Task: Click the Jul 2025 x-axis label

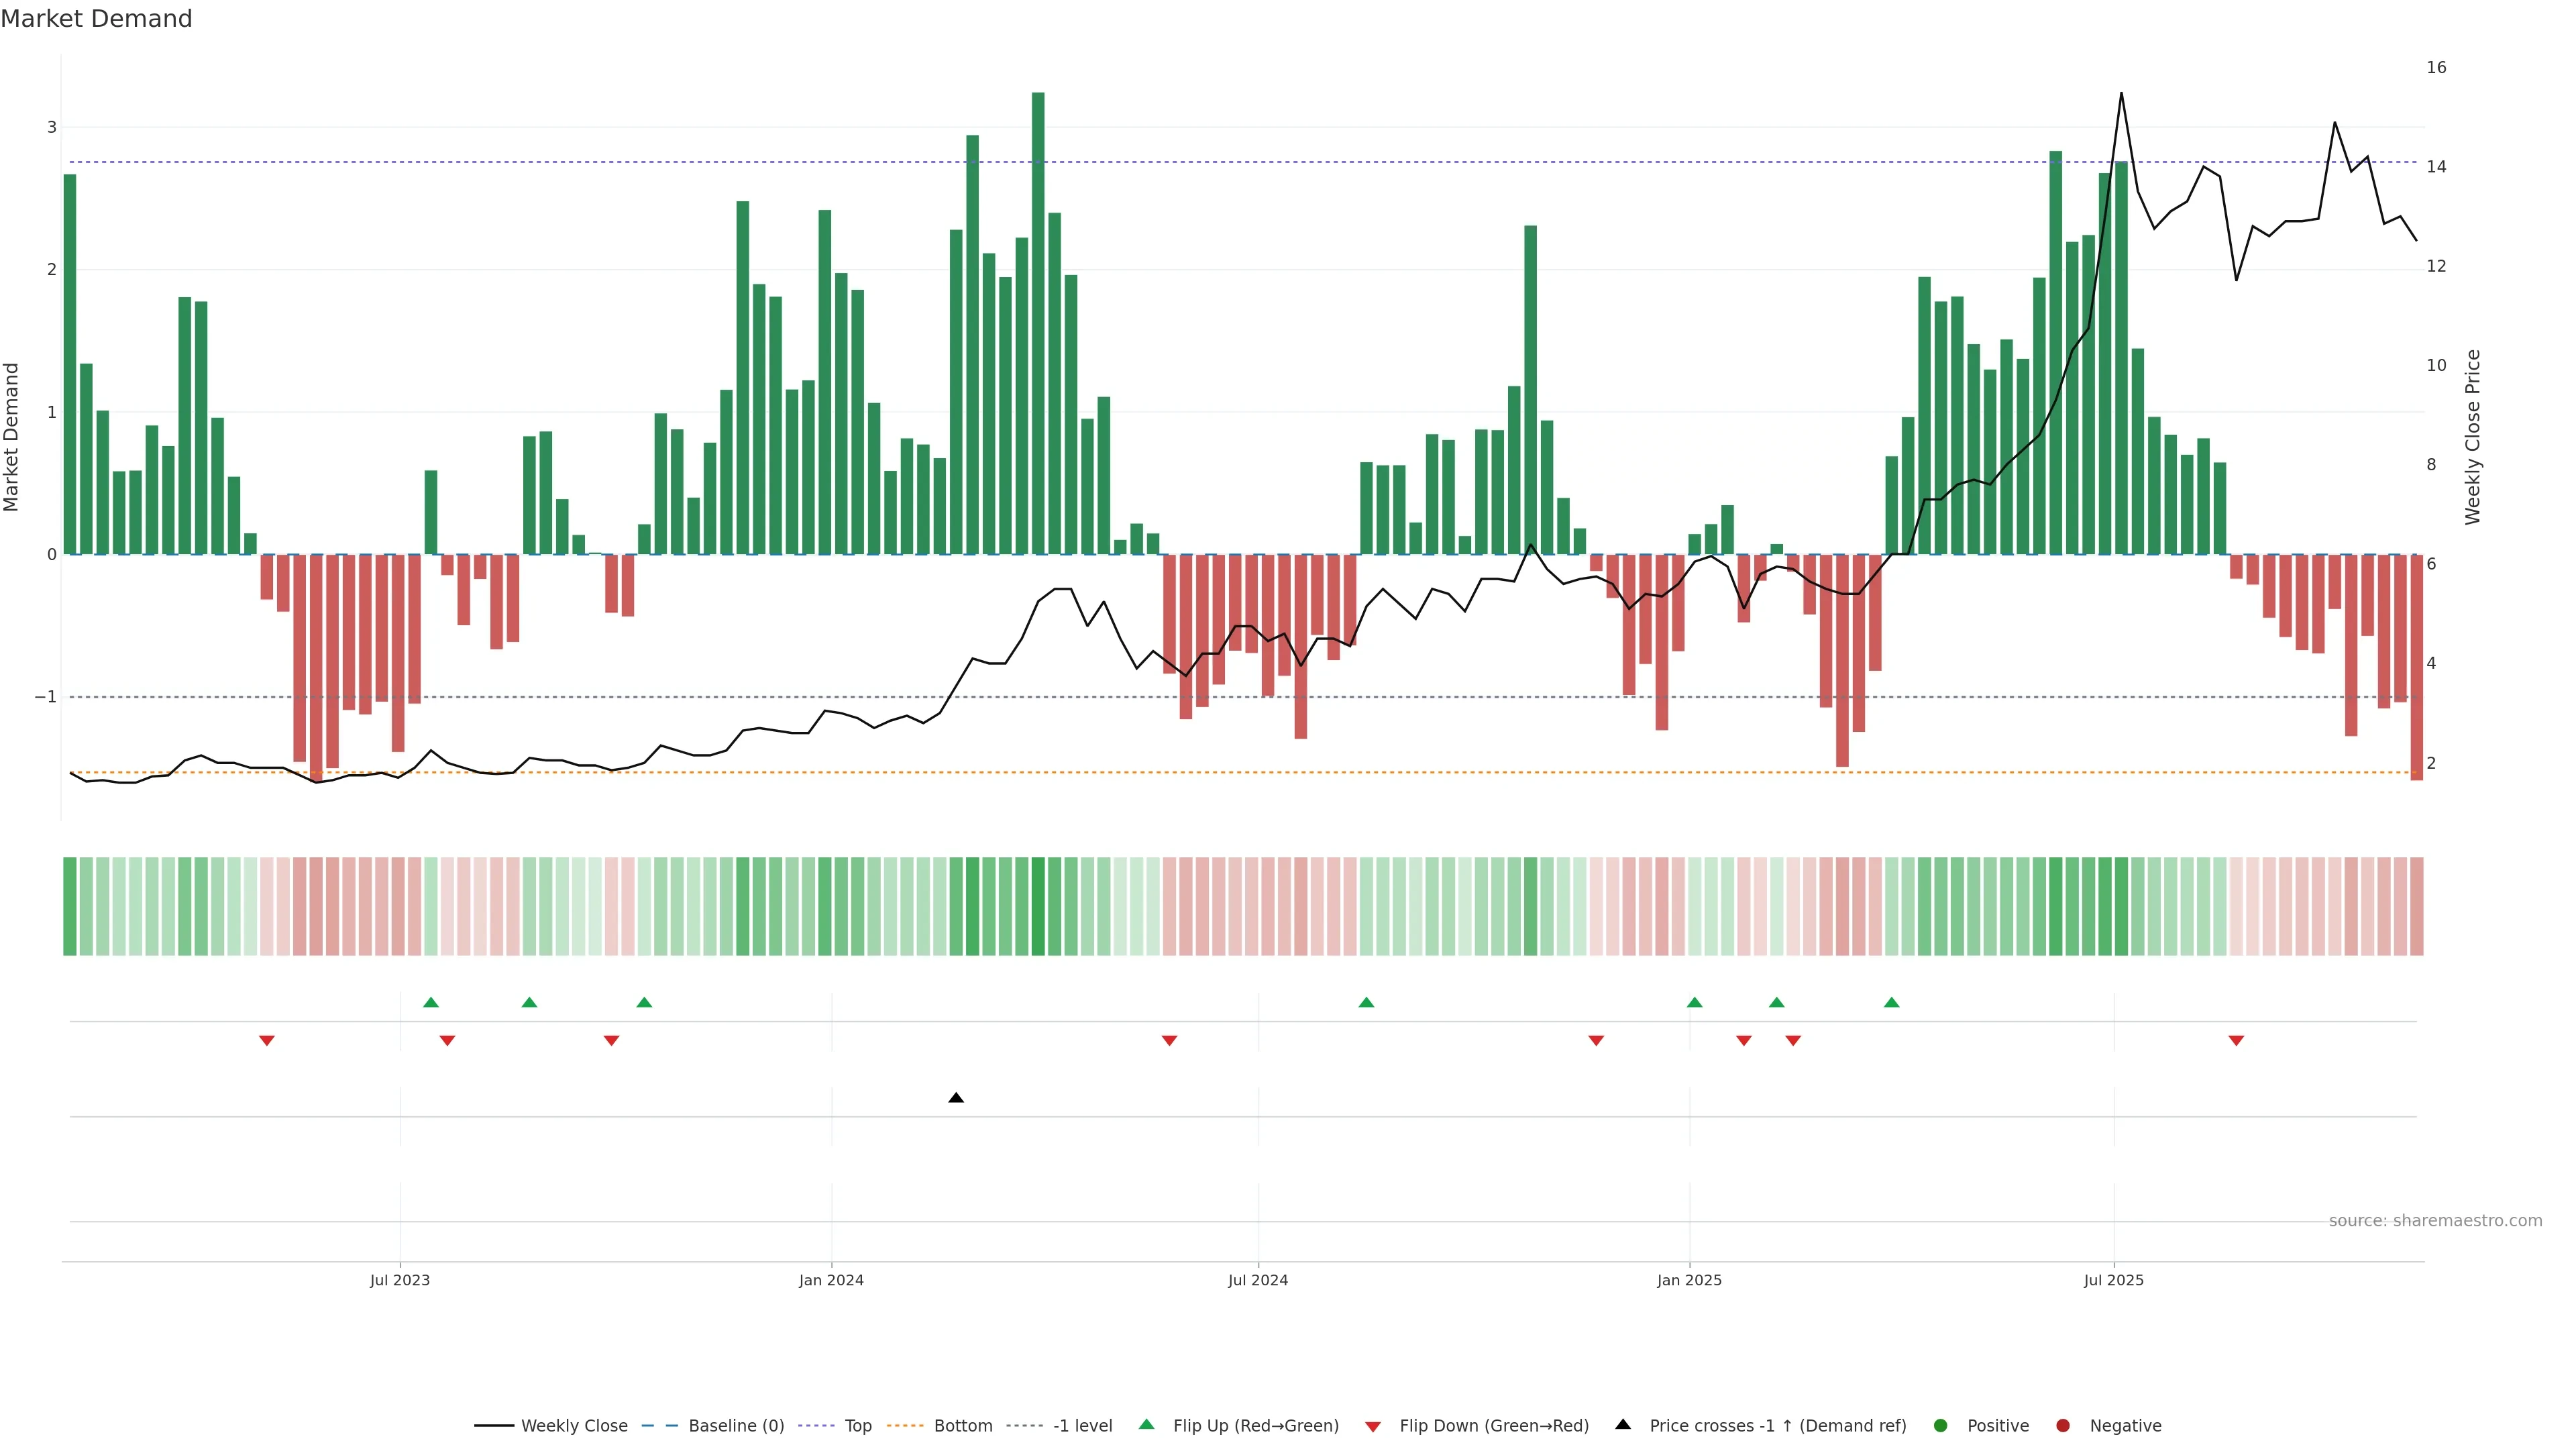Action: [x=2113, y=1280]
